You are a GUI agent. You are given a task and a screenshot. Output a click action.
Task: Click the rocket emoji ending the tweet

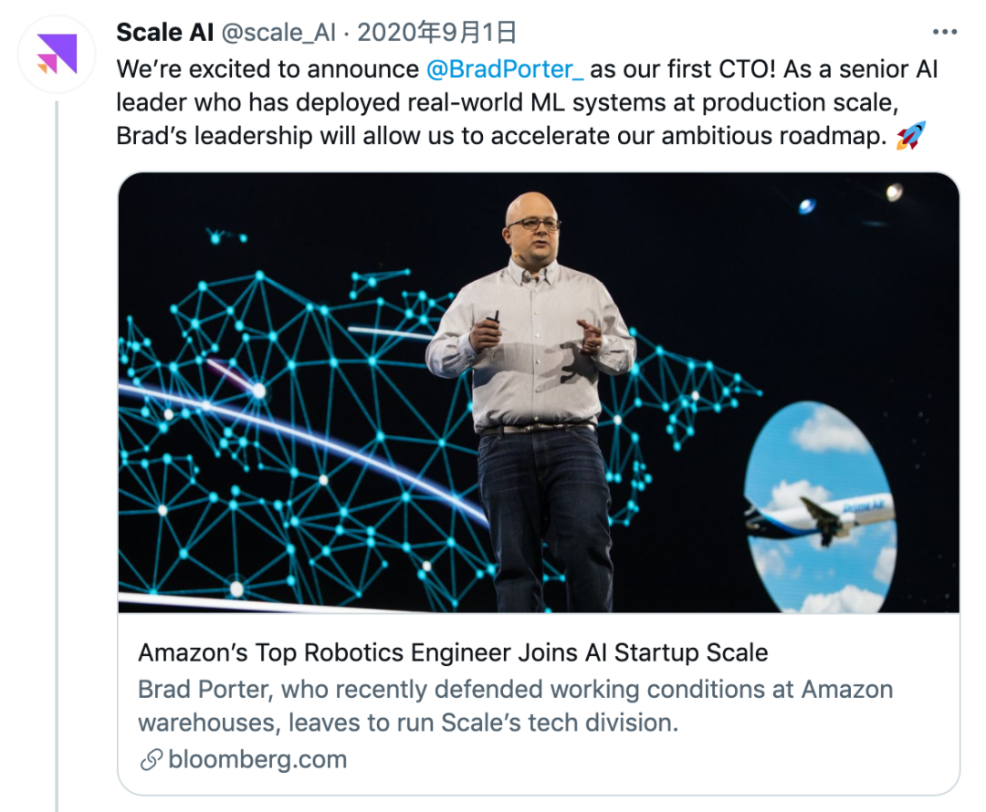(x=909, y=137)
